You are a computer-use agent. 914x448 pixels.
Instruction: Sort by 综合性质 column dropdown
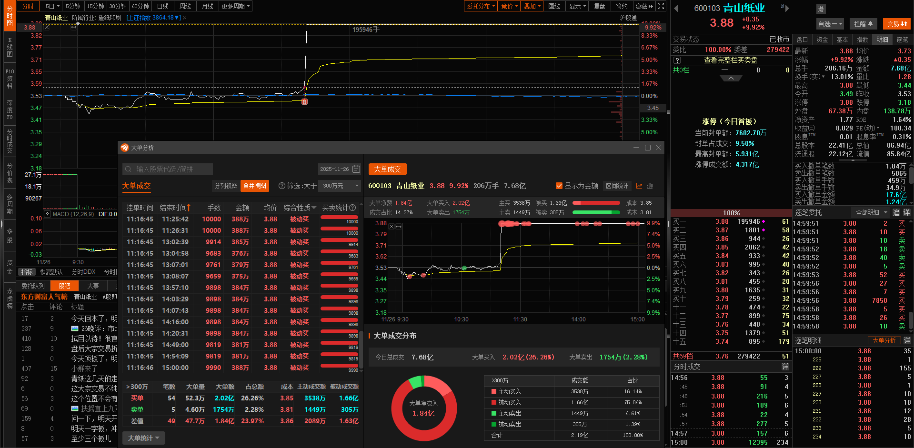[x=300, y=208]
